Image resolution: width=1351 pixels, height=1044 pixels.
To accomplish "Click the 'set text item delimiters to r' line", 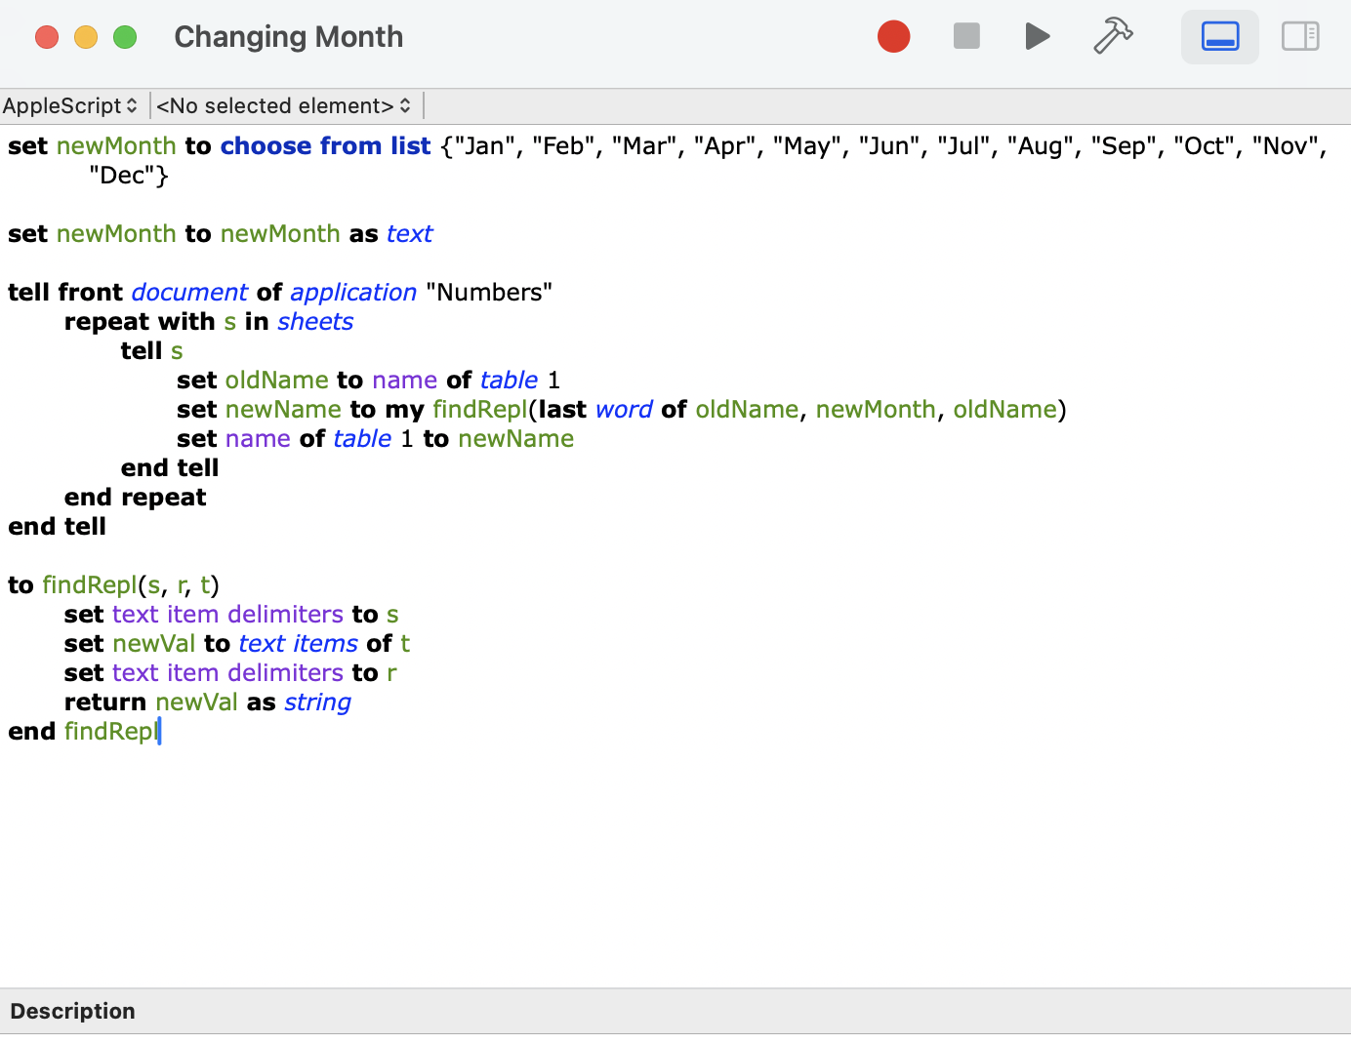I will tap(230, 673).
